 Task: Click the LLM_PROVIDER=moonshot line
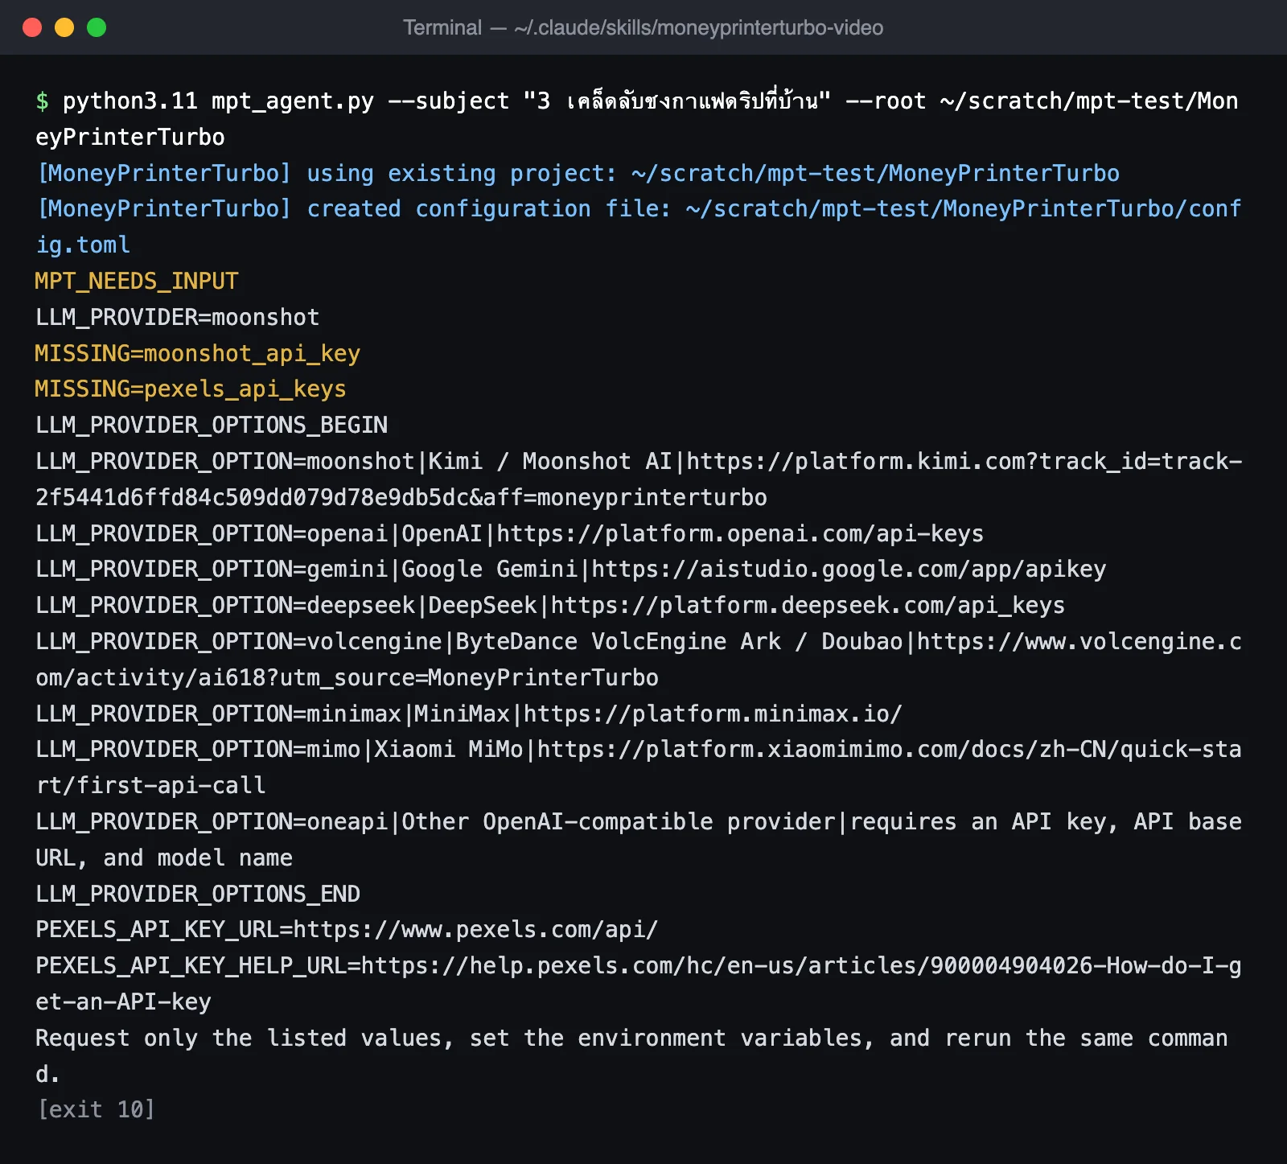[178, 317]
